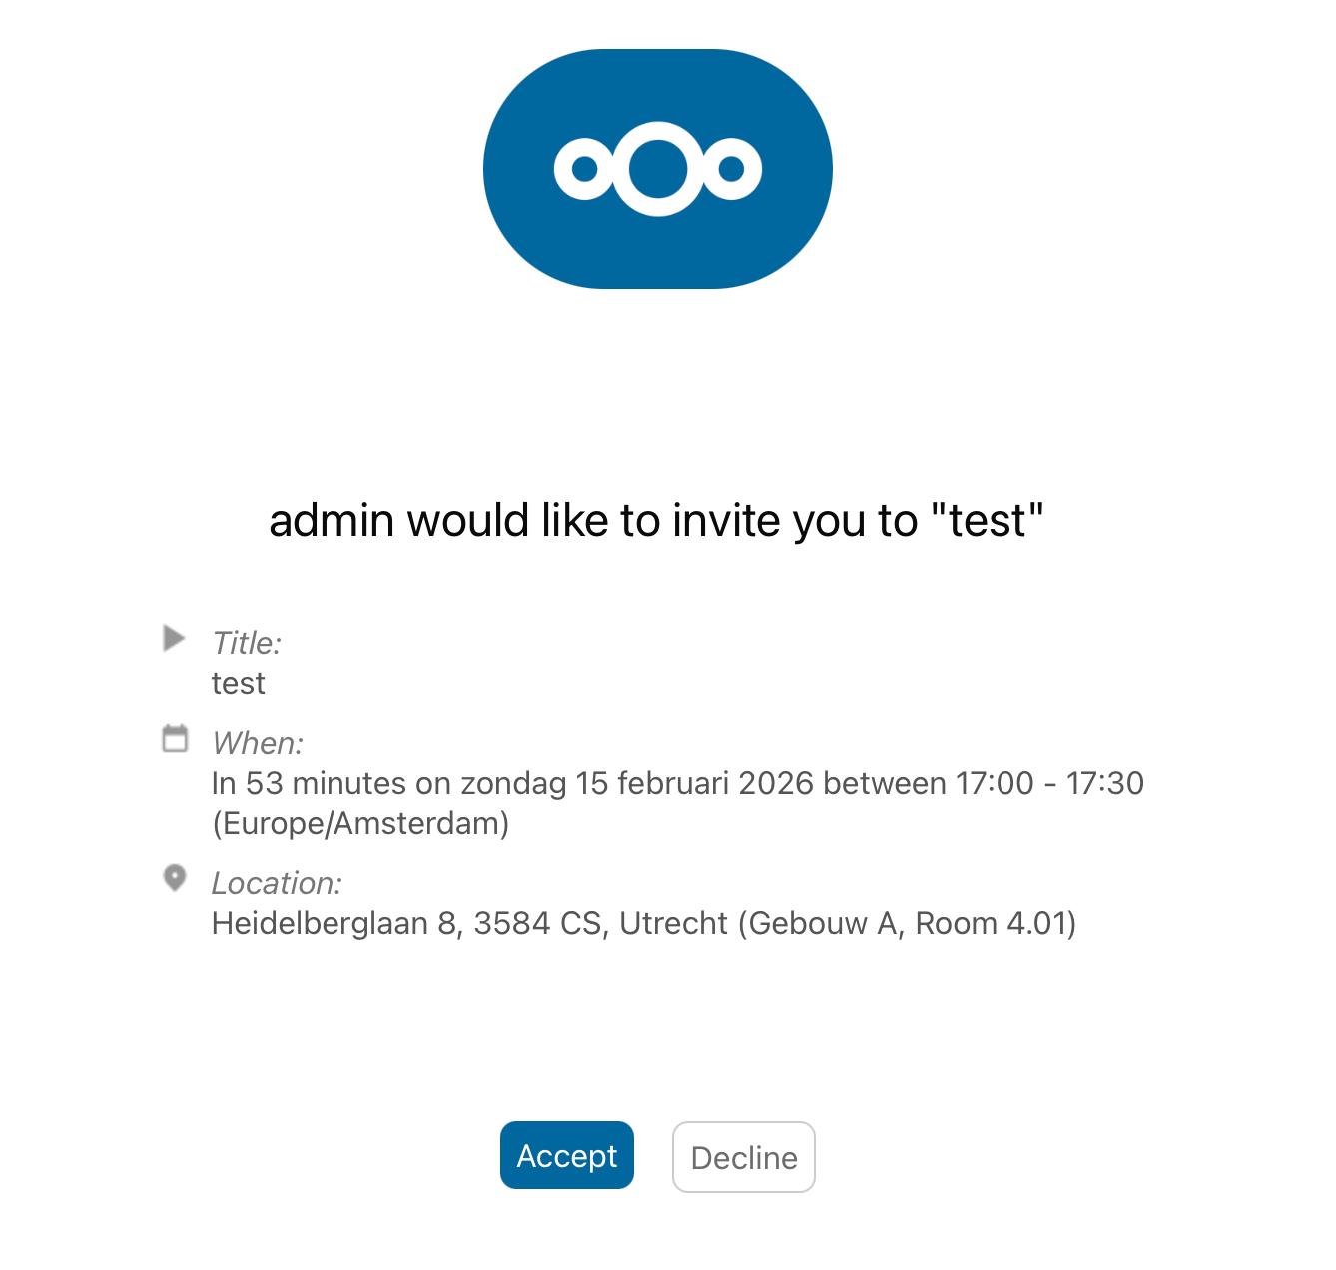Click the Title: label
This screenshot has height=1270, width=1336.
[x=245, y=643]
